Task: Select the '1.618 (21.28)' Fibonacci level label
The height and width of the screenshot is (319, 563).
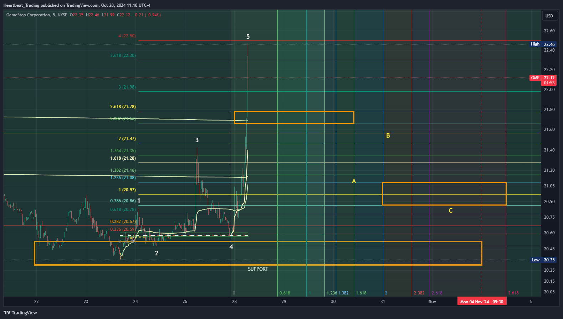Action: pos(123,158)
